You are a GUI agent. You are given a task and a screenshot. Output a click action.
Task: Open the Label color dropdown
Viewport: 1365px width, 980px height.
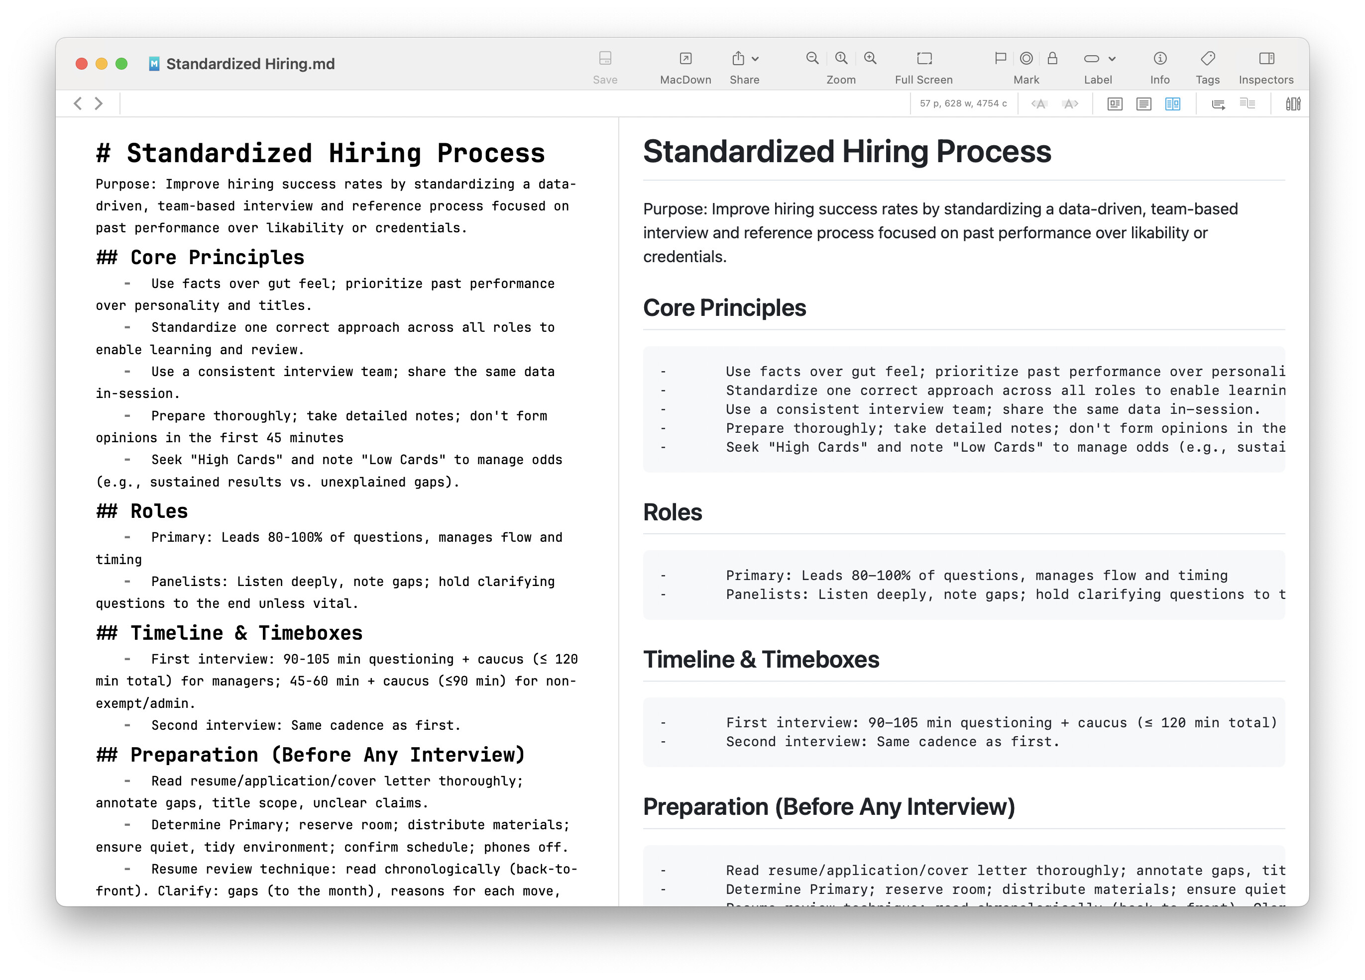click(x=1111, y=59)
